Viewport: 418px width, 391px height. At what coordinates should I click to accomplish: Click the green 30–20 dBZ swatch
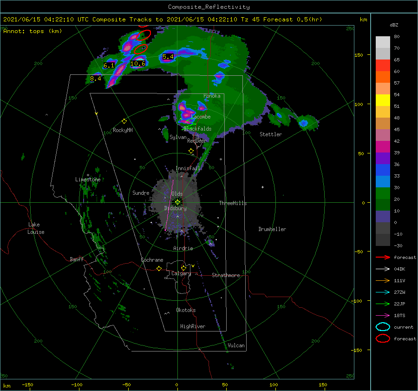point(383,193)
